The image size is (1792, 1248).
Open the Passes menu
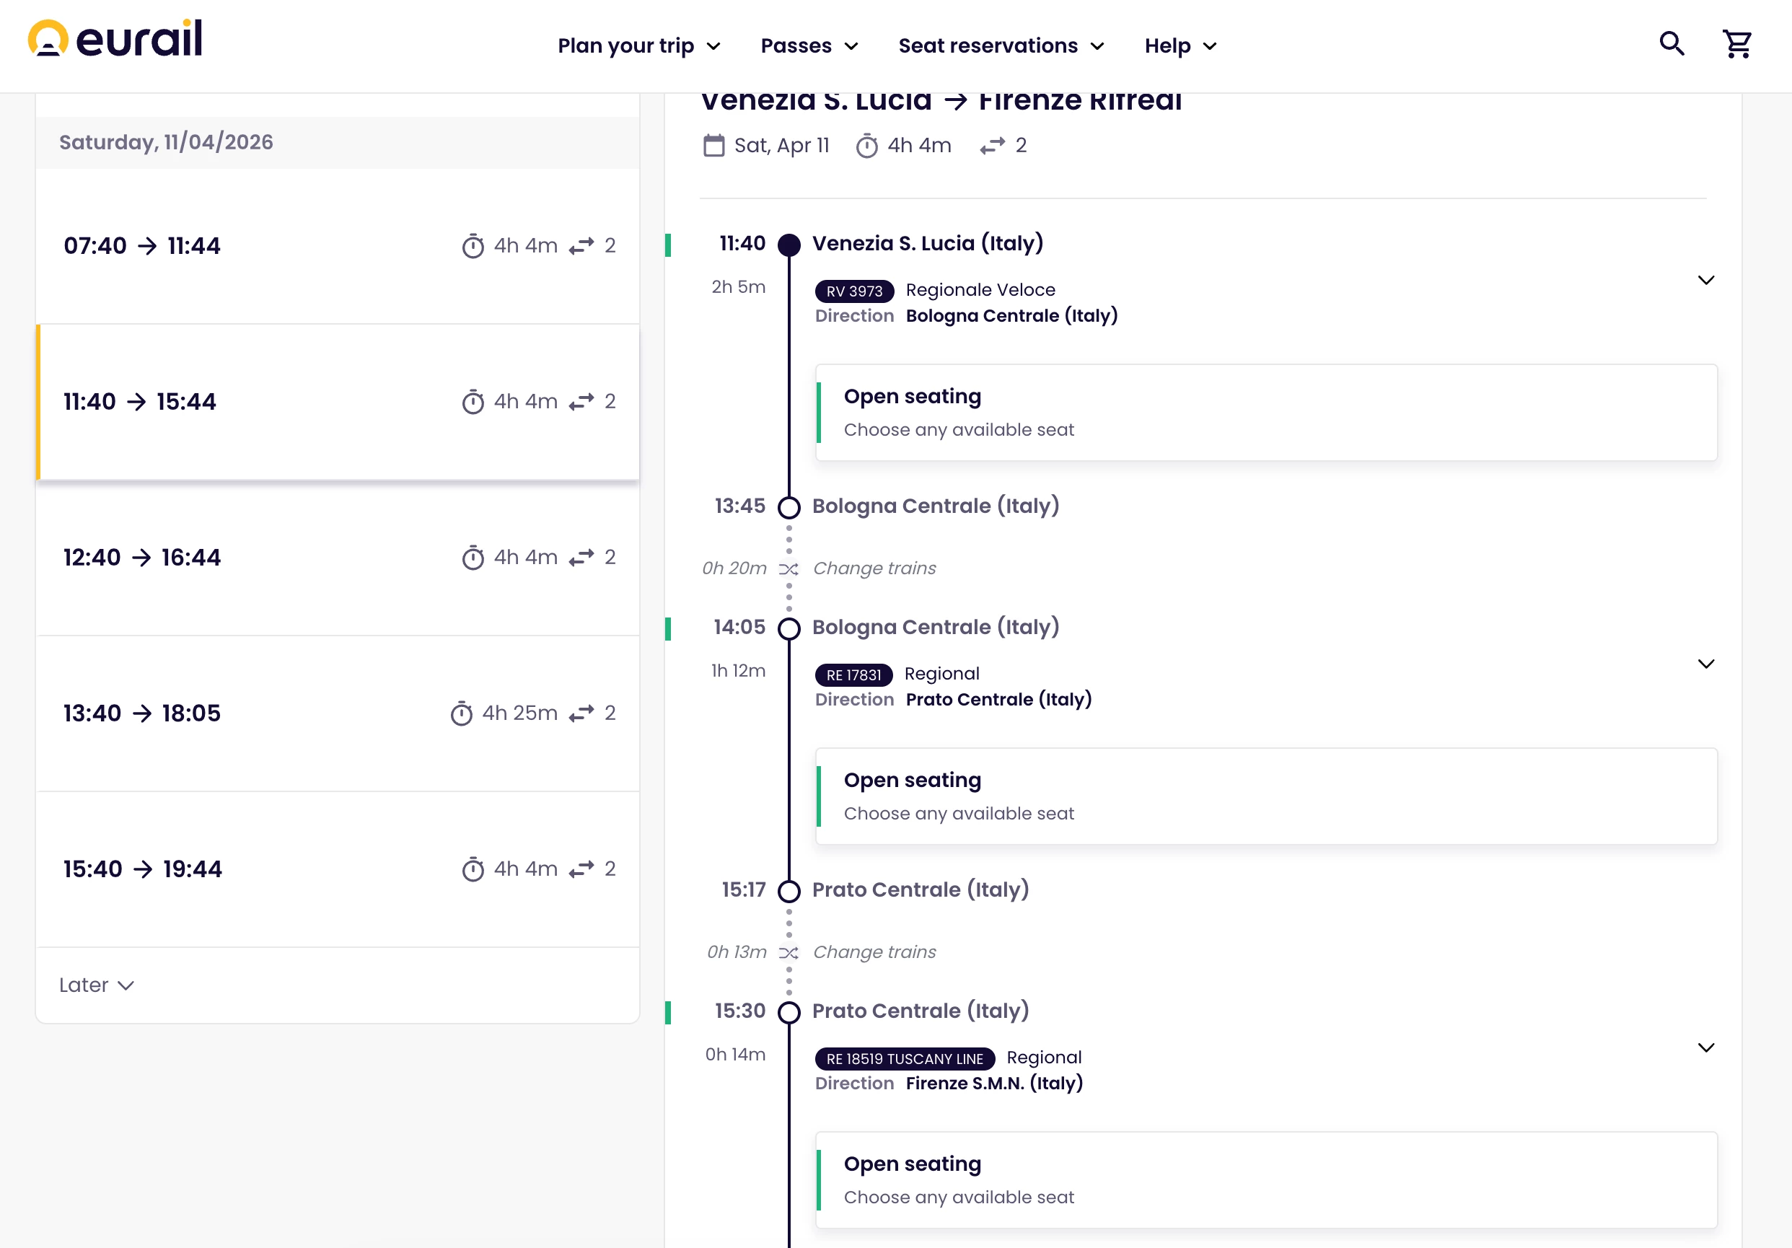click(809, 46)
